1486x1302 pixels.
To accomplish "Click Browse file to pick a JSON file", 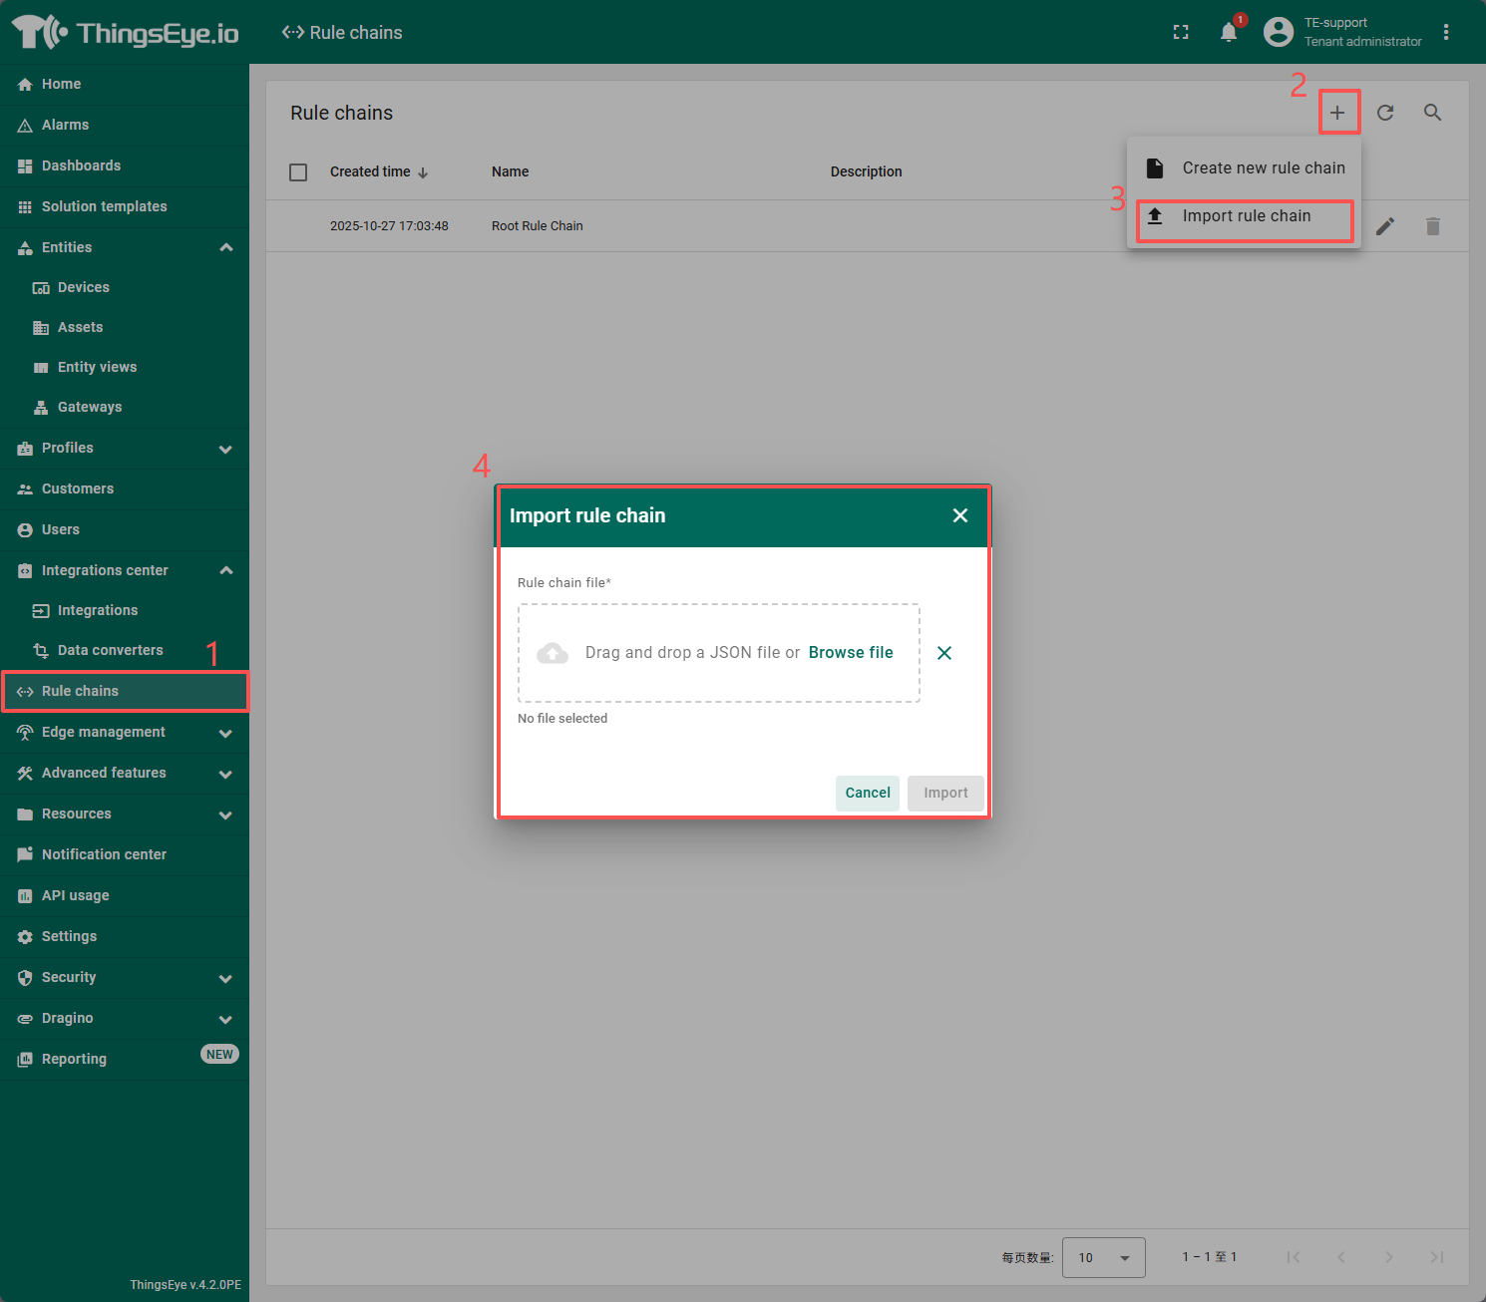I will 851,652.
